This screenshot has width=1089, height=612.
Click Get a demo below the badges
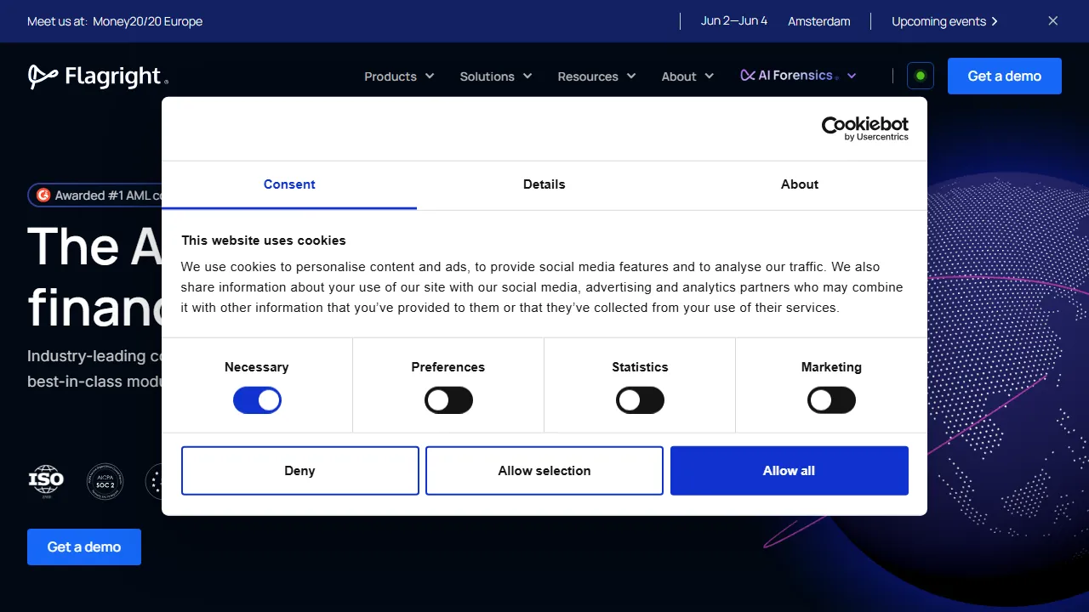click(84, 547)
